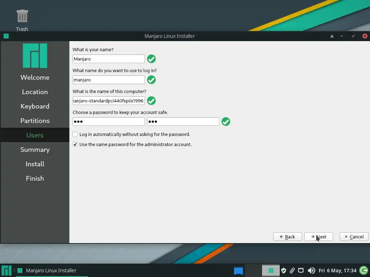Close the installer with the red X
This screenshot has width=370, height=277.
(365, 36)
